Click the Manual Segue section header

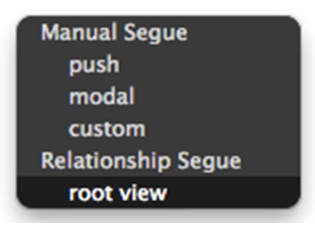(114, 33)
